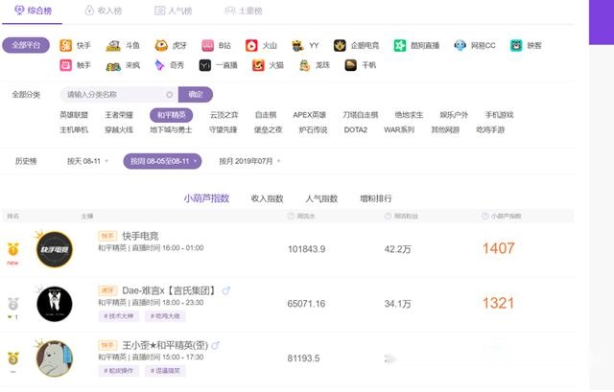Click the 触手 platform icon
614x392 pixels.
(65, 65)
